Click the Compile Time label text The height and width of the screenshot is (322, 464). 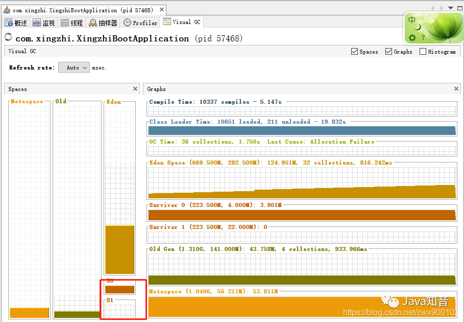pos(215,102)
